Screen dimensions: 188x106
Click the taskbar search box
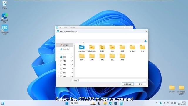tap(83, 103)
